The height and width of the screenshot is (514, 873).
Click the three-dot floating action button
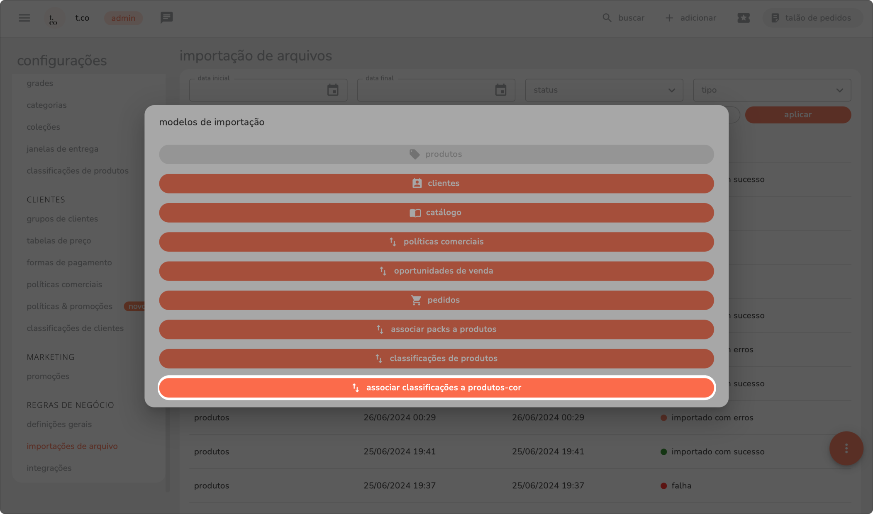tap(846, 448)
